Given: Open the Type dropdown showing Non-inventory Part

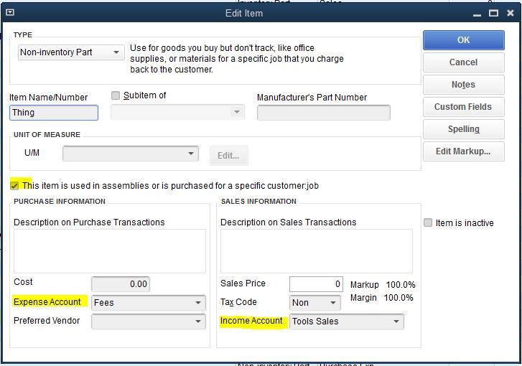Looking at the screenshot, I should click(x=71, y=52).
